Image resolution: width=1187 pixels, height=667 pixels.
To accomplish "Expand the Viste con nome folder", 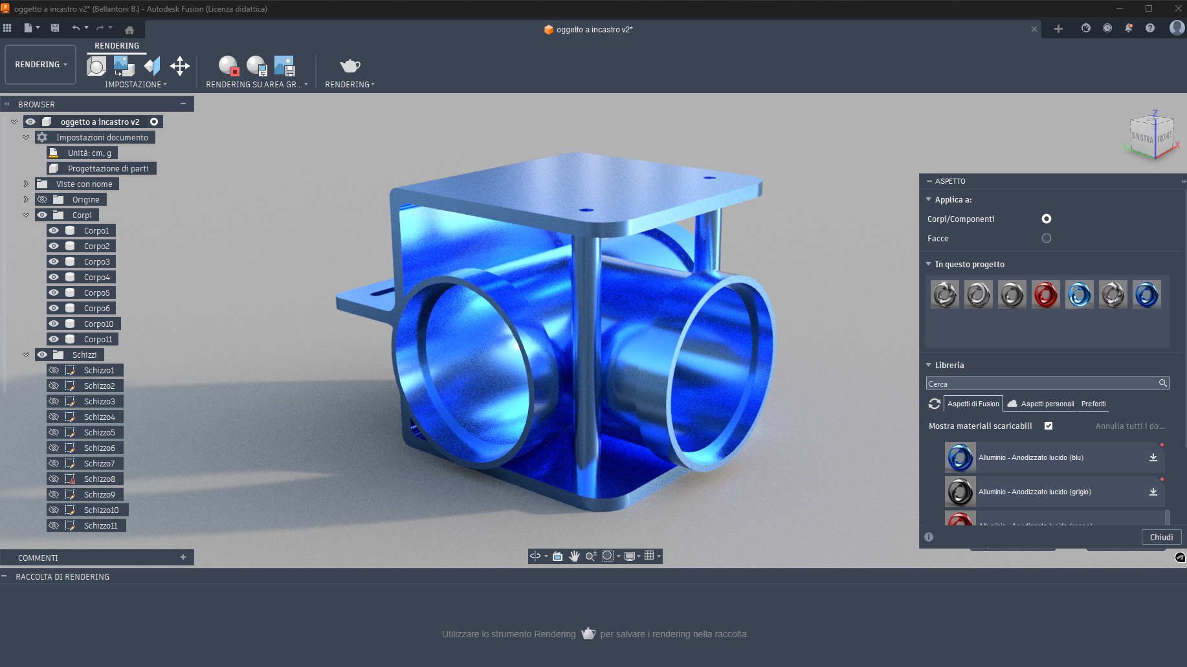I will [x=25, y=184].
